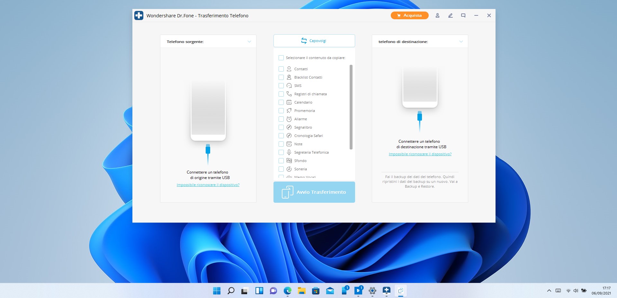Tick the Calendario checkbox

281,102
